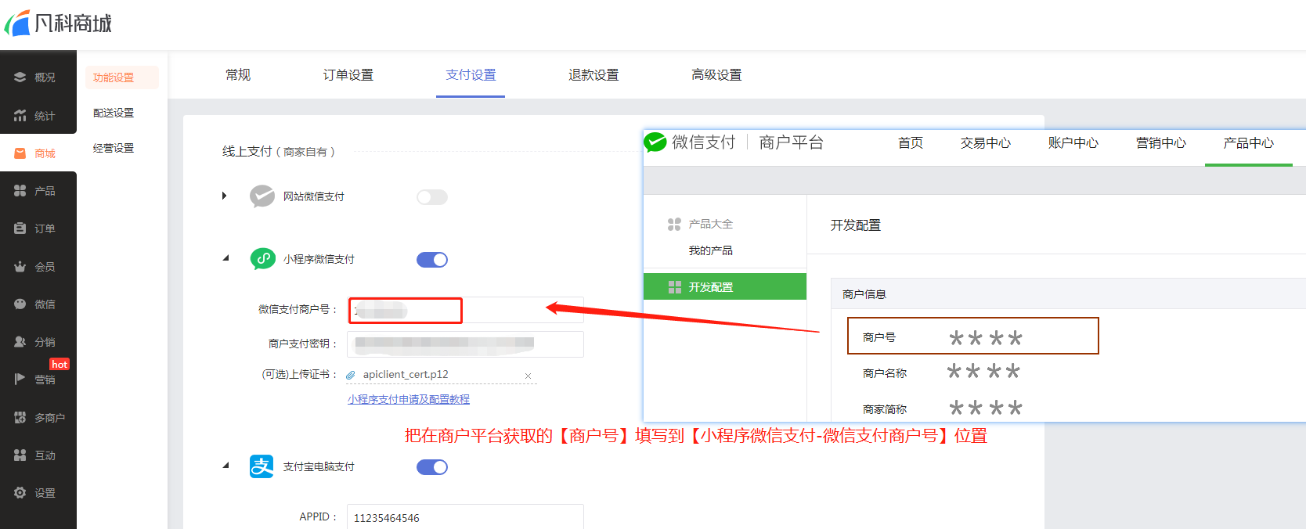
Task: Click the 小程序微信支付 green mini-program icon
Action: (x=262, y=259)
